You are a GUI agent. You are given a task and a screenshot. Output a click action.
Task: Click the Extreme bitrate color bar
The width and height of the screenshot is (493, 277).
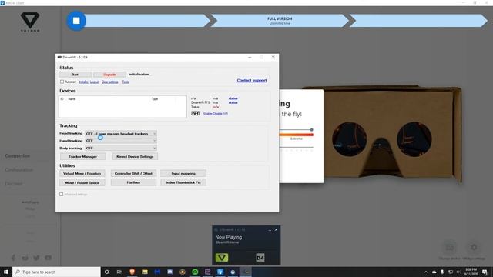click(296, 135)
